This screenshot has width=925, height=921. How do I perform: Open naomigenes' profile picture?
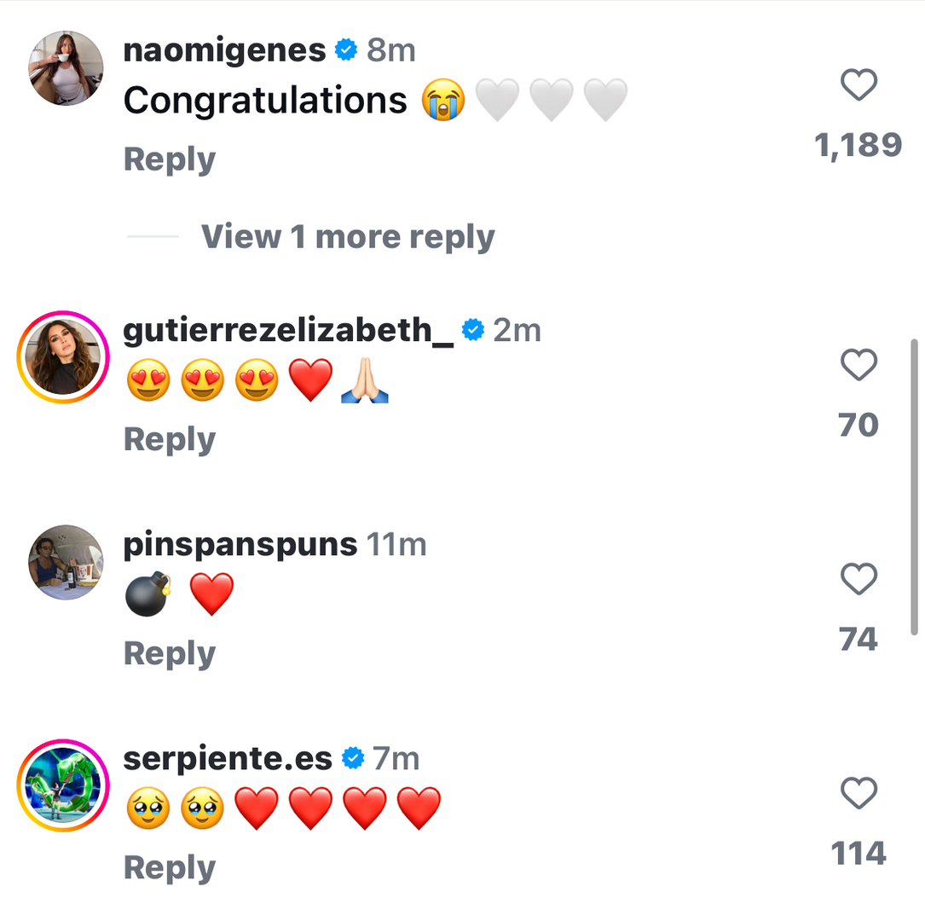pyautogui.click(x=66, y=68)
